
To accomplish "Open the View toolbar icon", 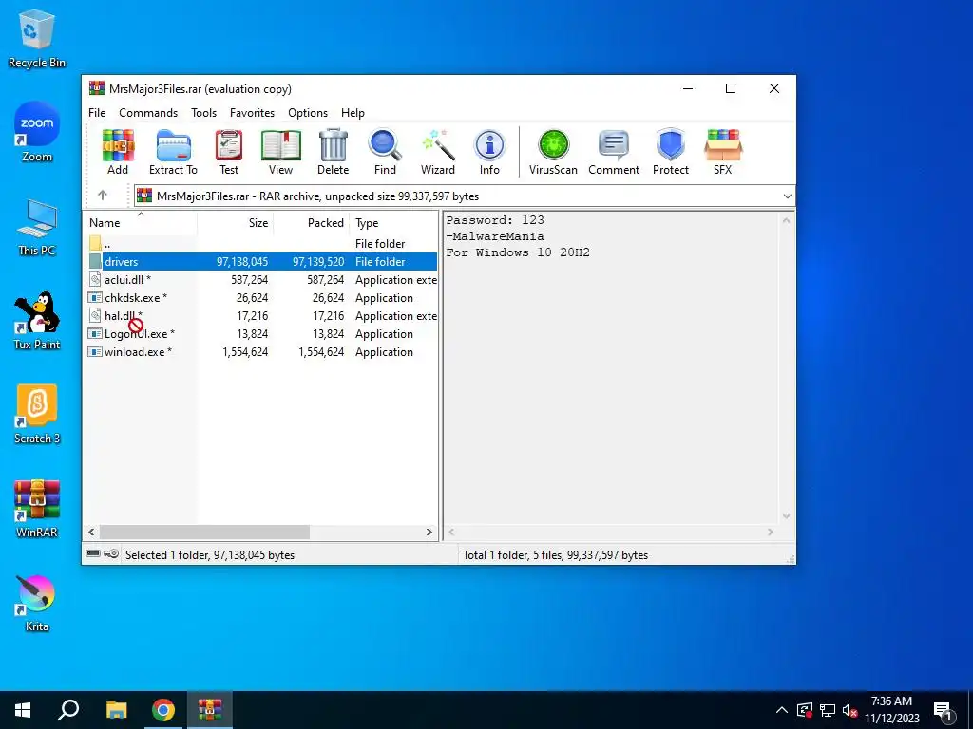I will tap(280, 152).
